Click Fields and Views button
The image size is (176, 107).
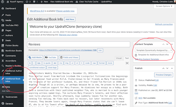[x=69, y=57]
